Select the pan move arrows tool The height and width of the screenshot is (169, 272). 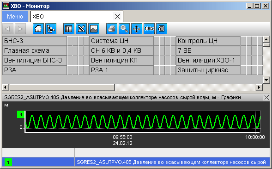click(x=137, y=29)
